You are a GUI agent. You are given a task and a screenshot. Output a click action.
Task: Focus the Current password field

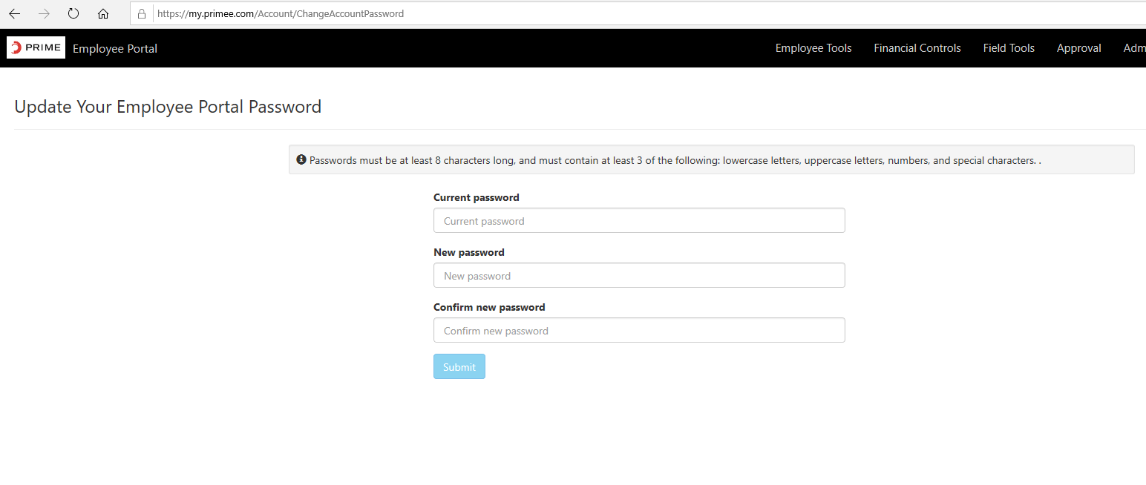[638, 221]
